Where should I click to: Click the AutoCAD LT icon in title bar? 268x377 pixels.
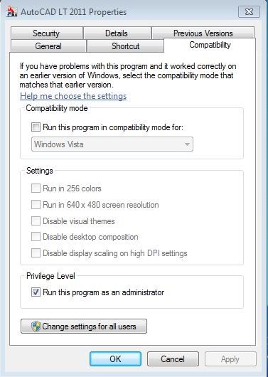point(12,11)
